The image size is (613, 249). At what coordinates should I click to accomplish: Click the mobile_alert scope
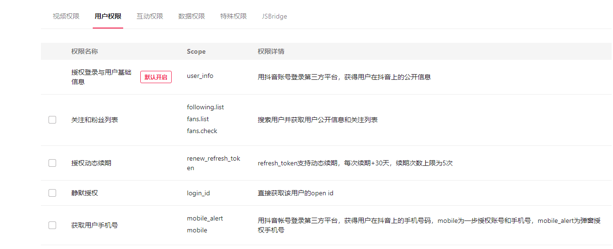[x=205, y=219]
